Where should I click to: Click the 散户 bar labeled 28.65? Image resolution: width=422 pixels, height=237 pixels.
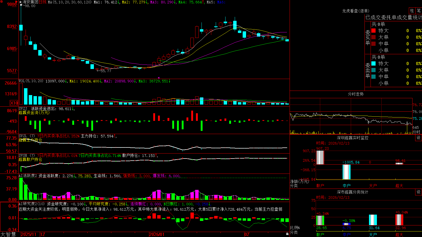tap(320, 220)
